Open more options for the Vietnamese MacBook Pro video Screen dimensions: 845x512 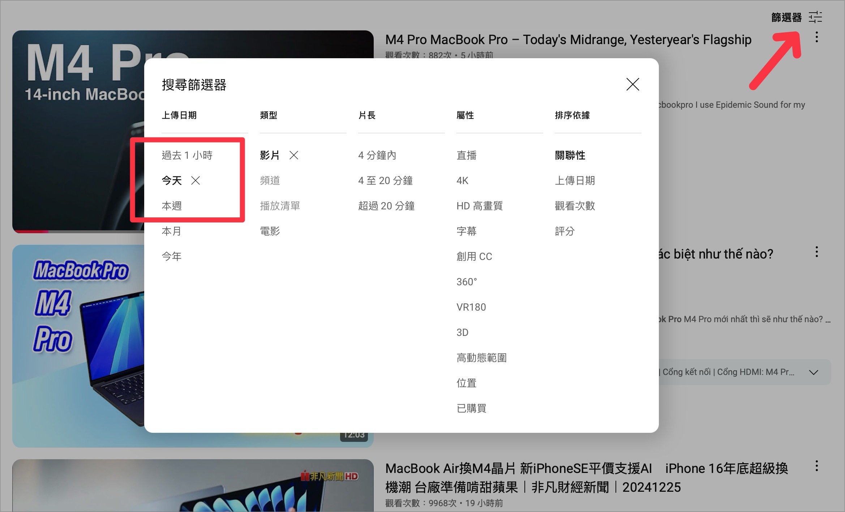pyautogui.click(x=816, y=252)
